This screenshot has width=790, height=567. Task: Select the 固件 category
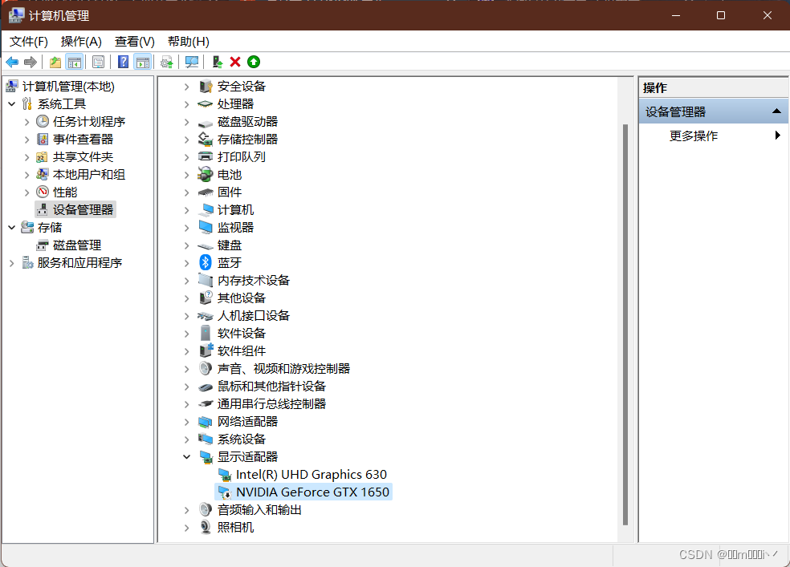point(230,192)
